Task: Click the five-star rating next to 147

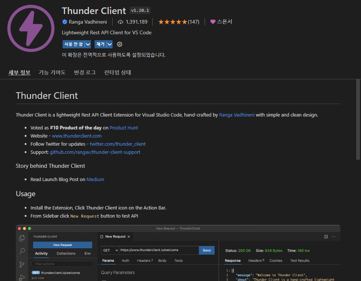Action: click(173, 21)
